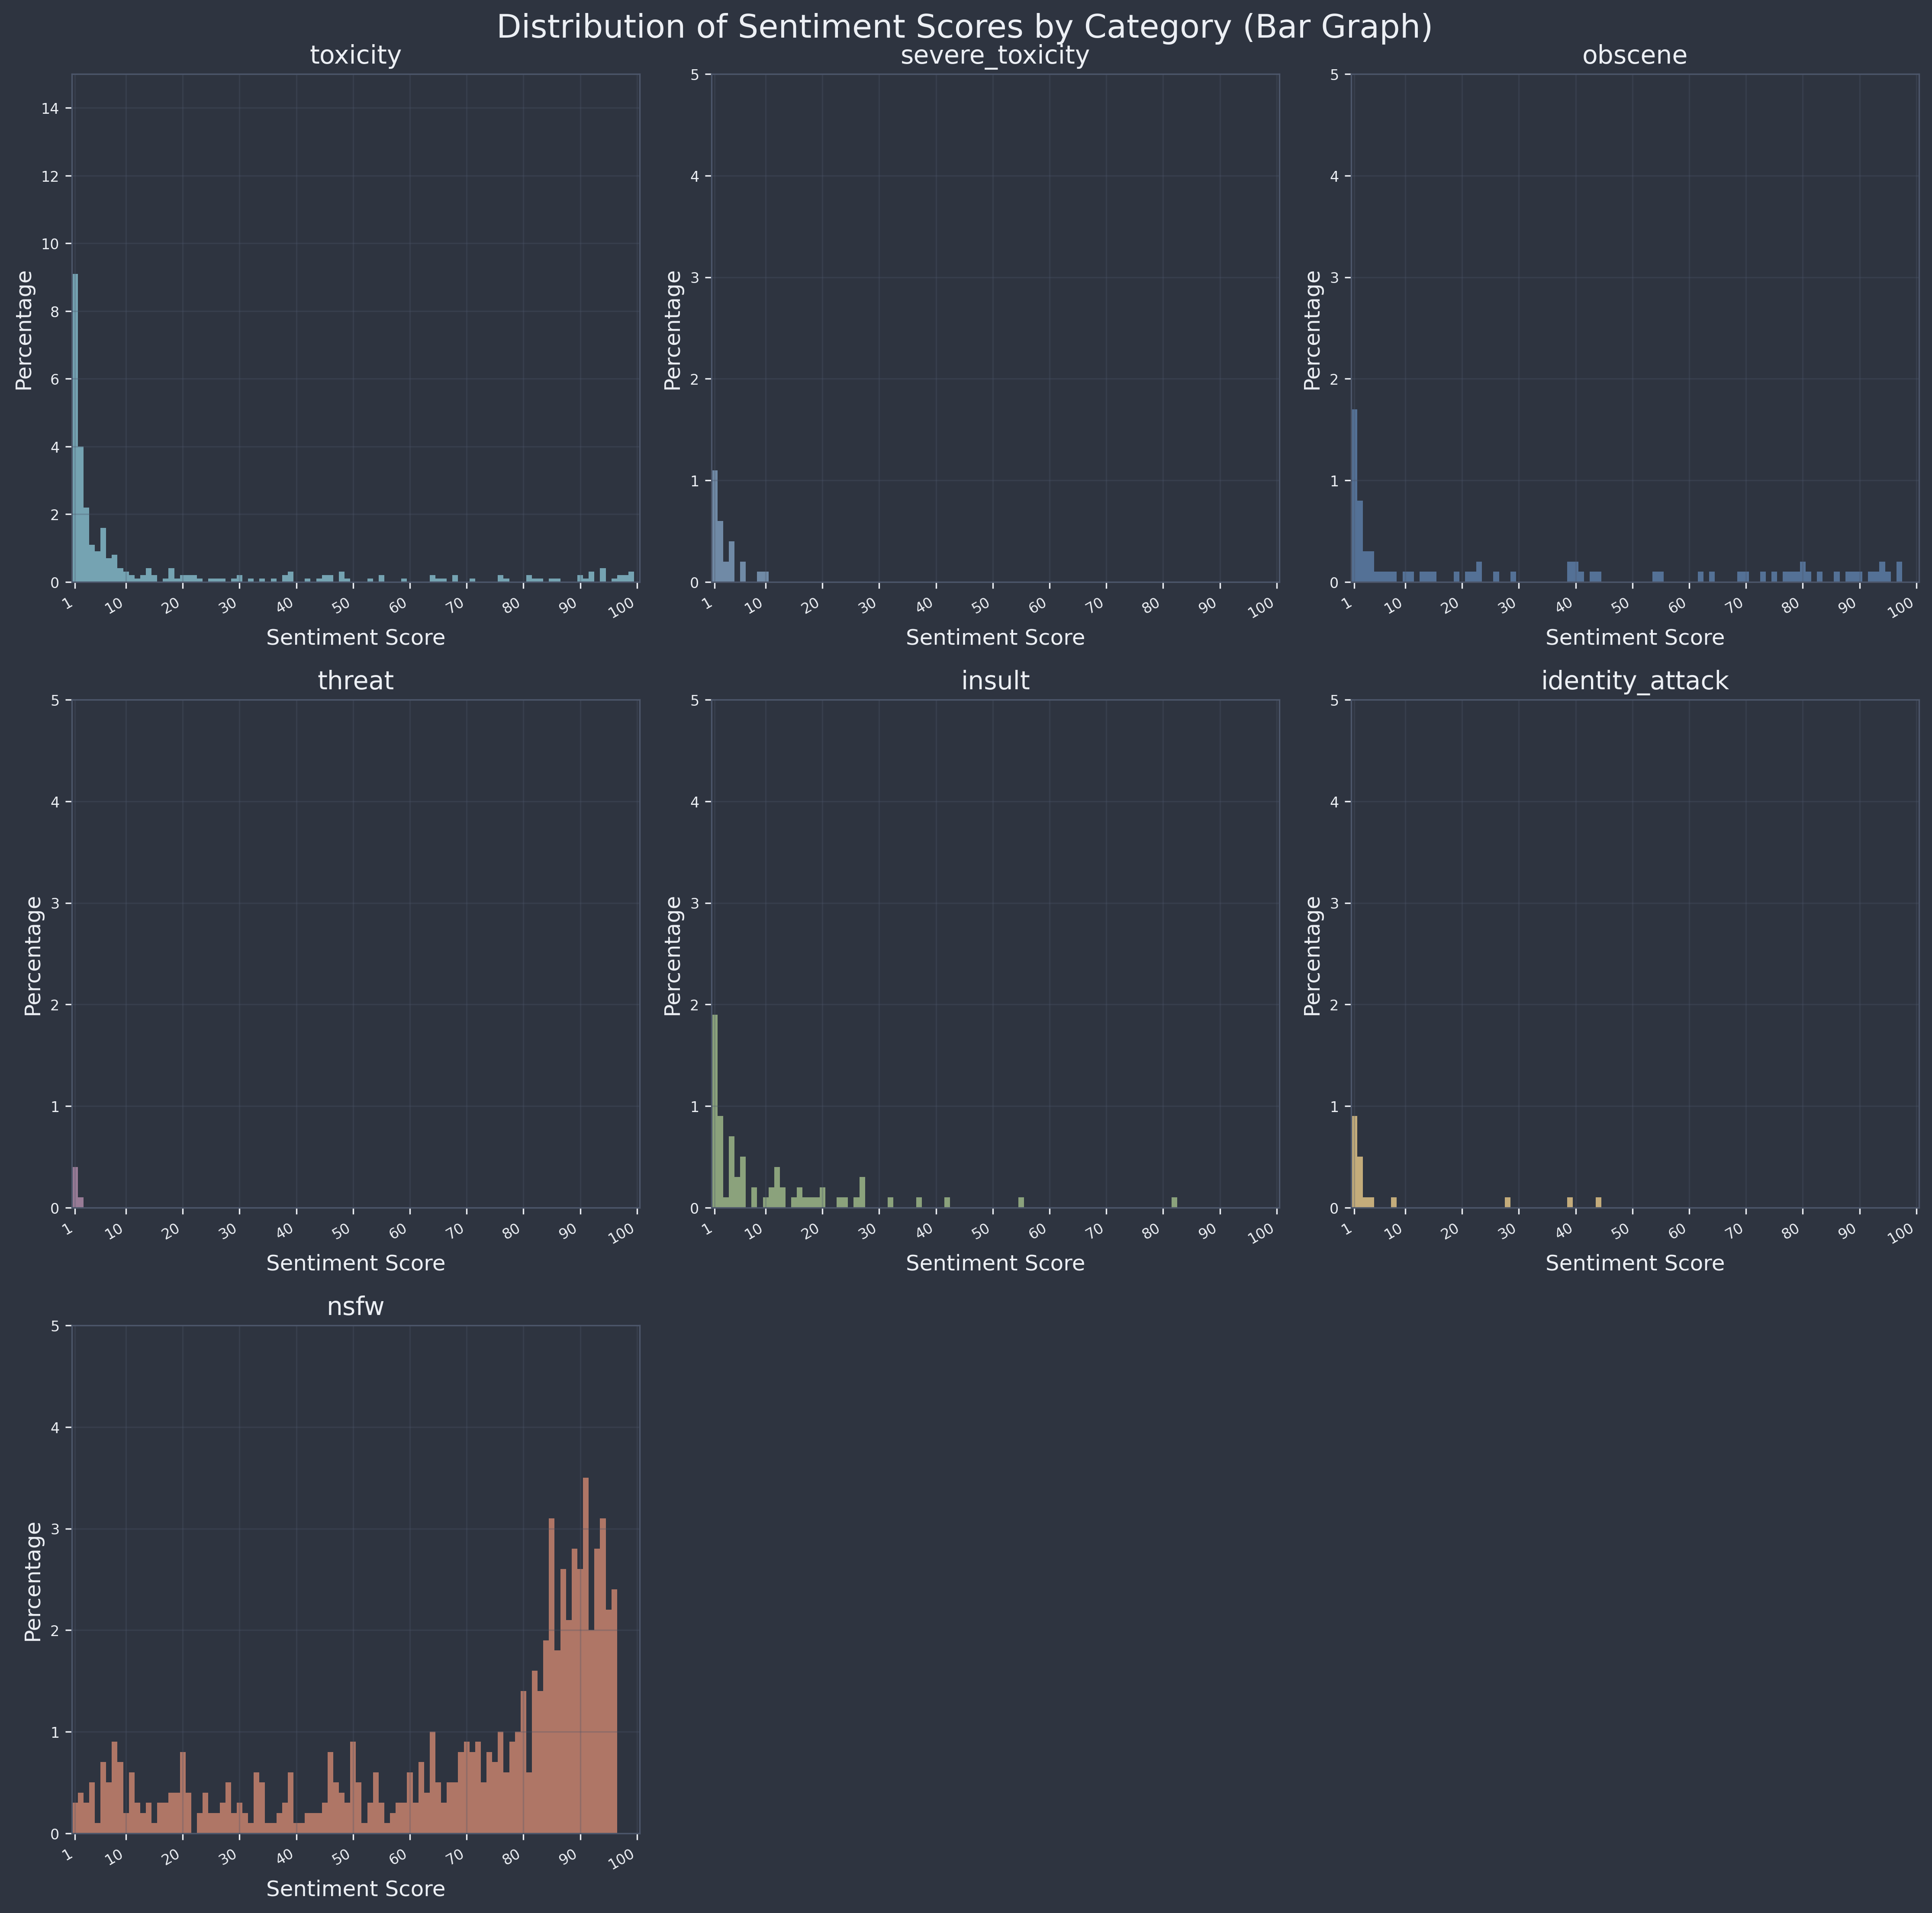This screenshot has width=1932, height=1913.
Task: Click 'Percentage' y-axis label of identity_attack chart
Action: point(1314,955)
